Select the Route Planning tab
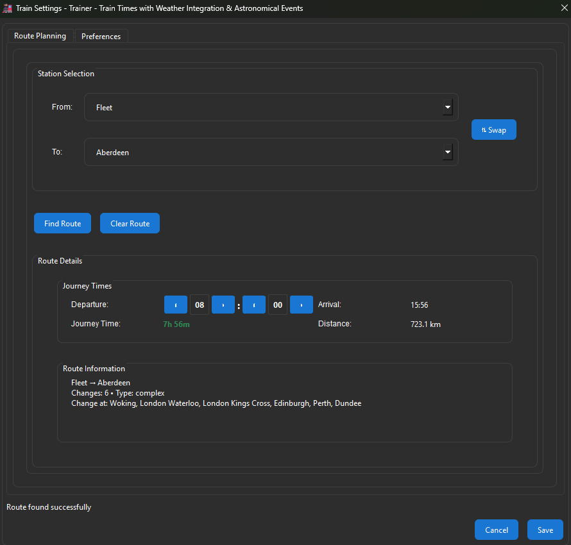 click(x=40, y=36)
